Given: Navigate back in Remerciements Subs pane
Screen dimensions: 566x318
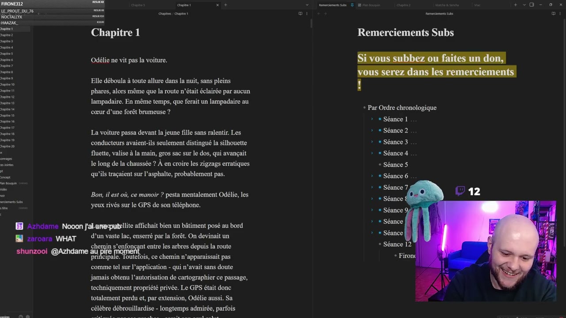Looking at the screenshot, I should [318, 13].
